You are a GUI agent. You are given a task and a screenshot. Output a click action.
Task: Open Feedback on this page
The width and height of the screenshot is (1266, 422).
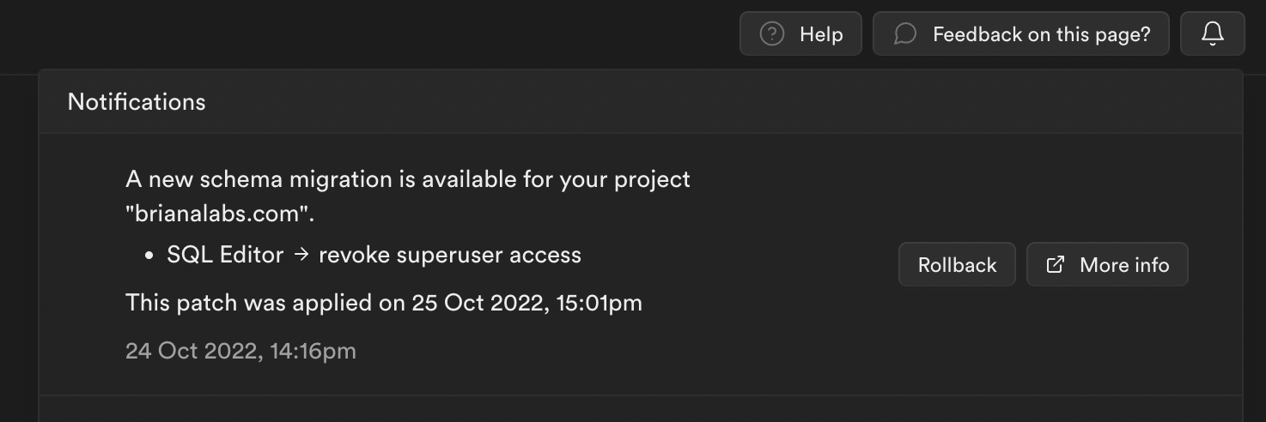(x=1021, y=34)
